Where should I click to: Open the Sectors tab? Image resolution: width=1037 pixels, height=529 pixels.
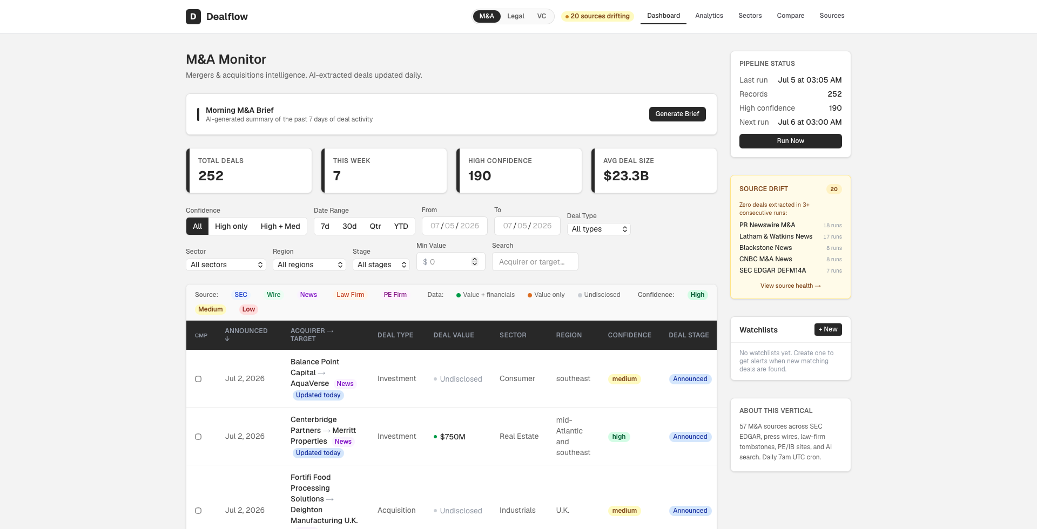[750, 16]
